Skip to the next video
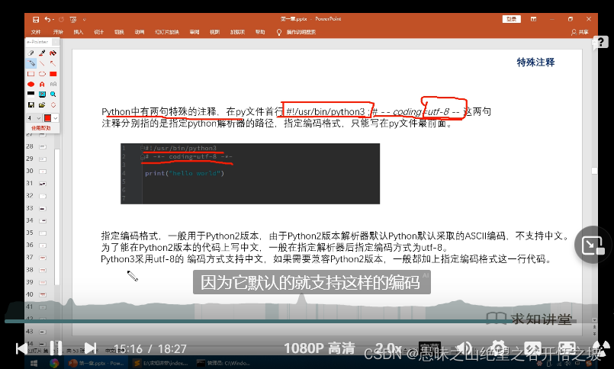Image resolution: width=614 pixels, height=369 pixels. 91,348
